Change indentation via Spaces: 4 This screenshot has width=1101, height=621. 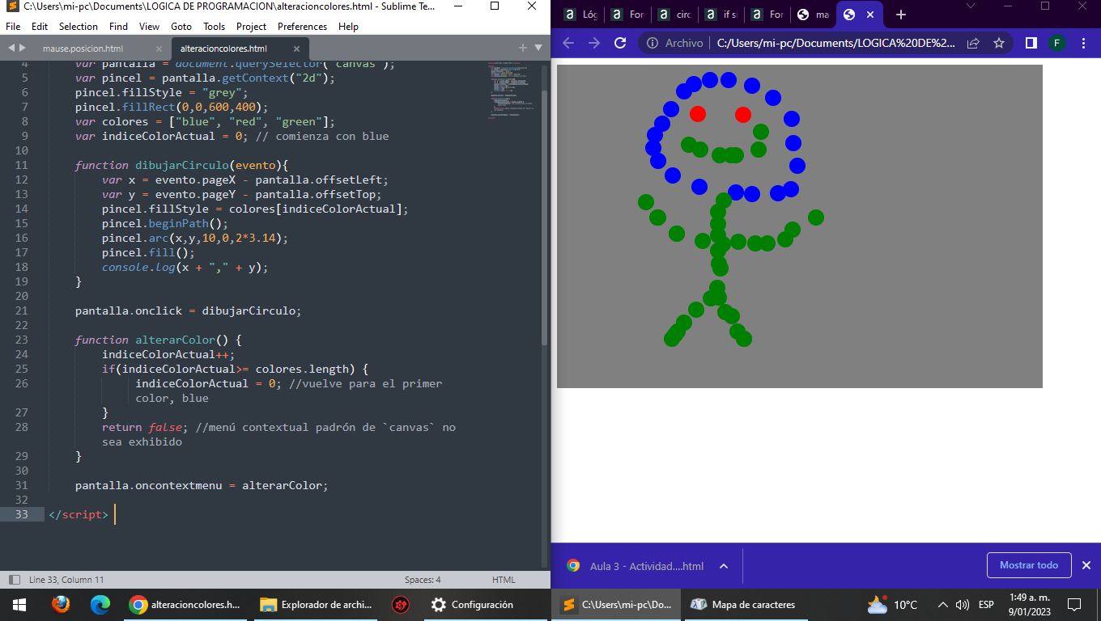[x=423, y=580]
